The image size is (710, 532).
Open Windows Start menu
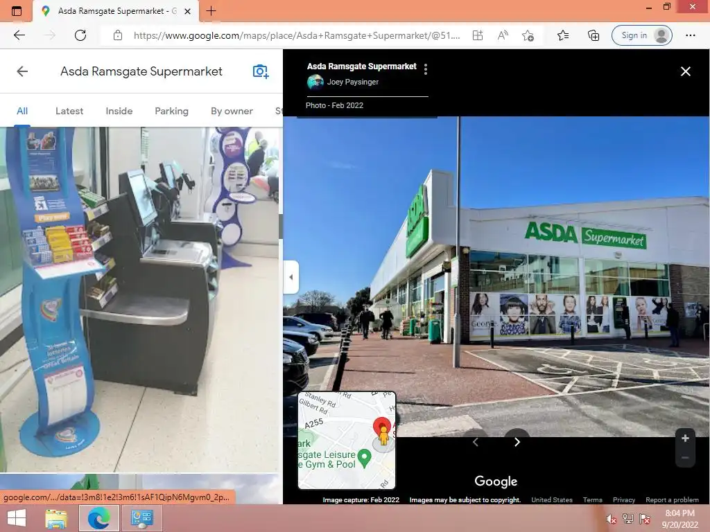coord(17,518)
